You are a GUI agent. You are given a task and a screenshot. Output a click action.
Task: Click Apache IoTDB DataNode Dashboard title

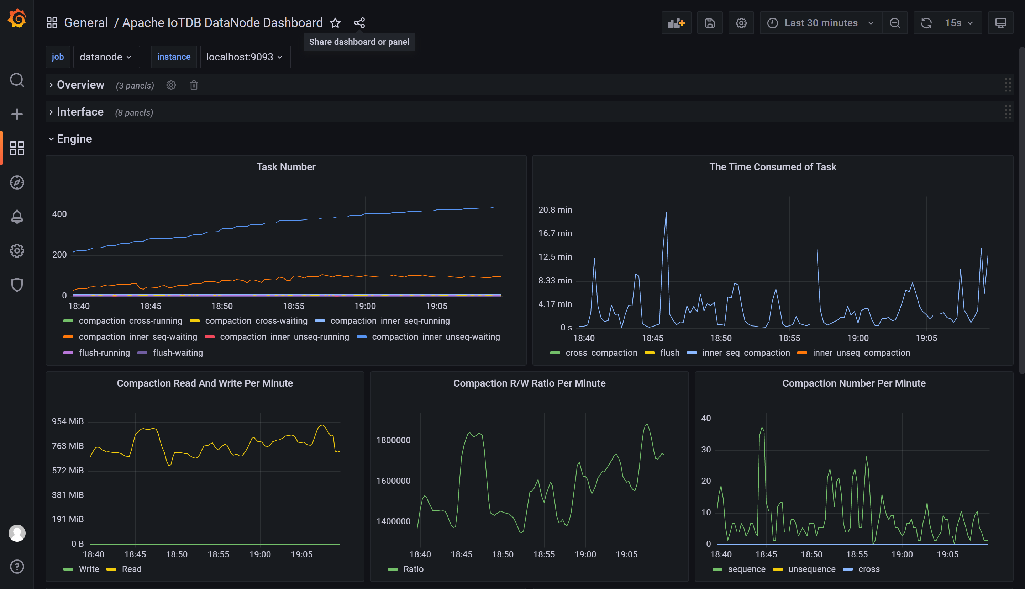tap(222, 23)
